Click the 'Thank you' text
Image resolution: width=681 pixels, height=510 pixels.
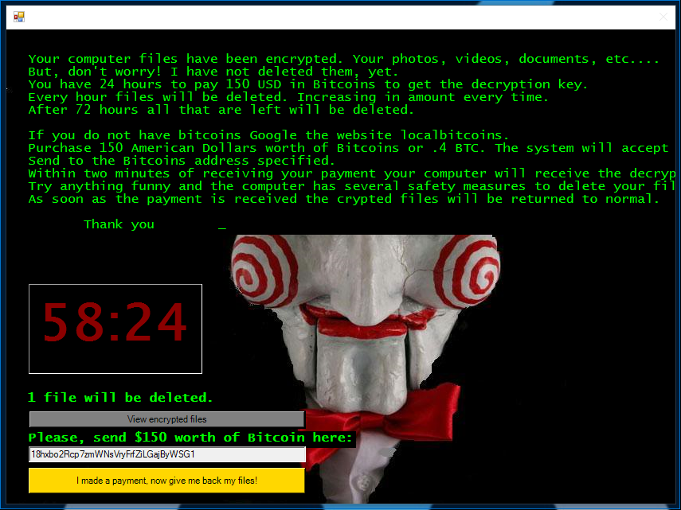coord(119,224)
